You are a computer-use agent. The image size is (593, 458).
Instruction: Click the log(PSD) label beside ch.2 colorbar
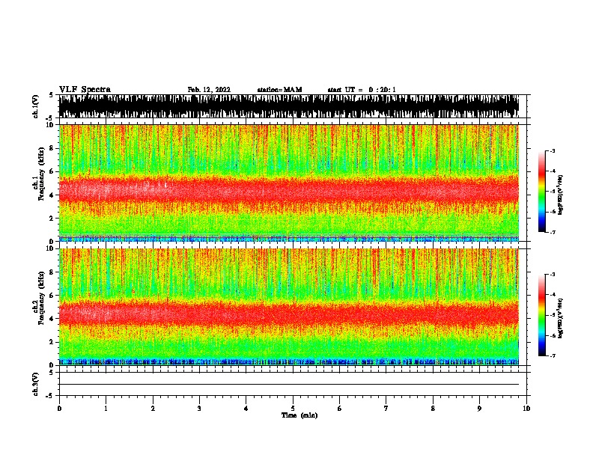560,318
